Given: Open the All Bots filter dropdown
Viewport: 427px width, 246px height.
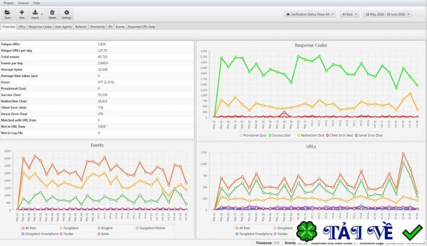Looking at the screenshot, I should (x=349, y=14).
